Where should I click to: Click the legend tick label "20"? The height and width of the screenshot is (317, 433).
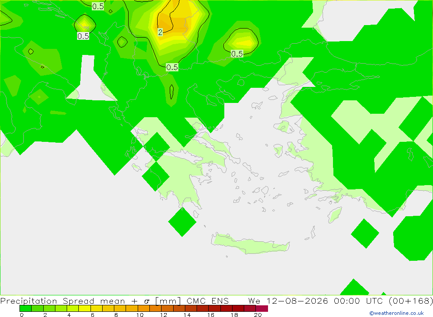(258, 315)
